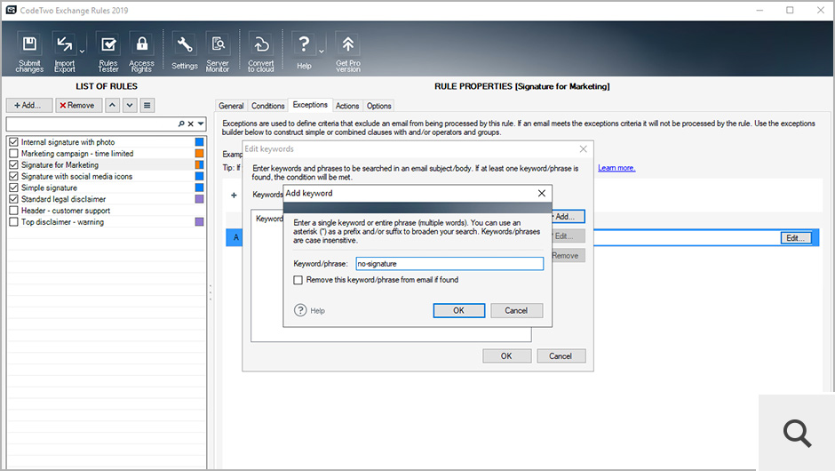Click the Keyword/phrase input field

(450, 264)
